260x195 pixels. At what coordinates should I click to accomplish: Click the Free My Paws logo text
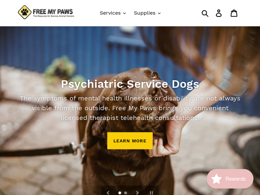coord(53,13)
